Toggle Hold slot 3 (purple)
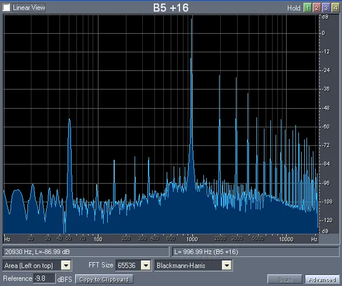 326,8
